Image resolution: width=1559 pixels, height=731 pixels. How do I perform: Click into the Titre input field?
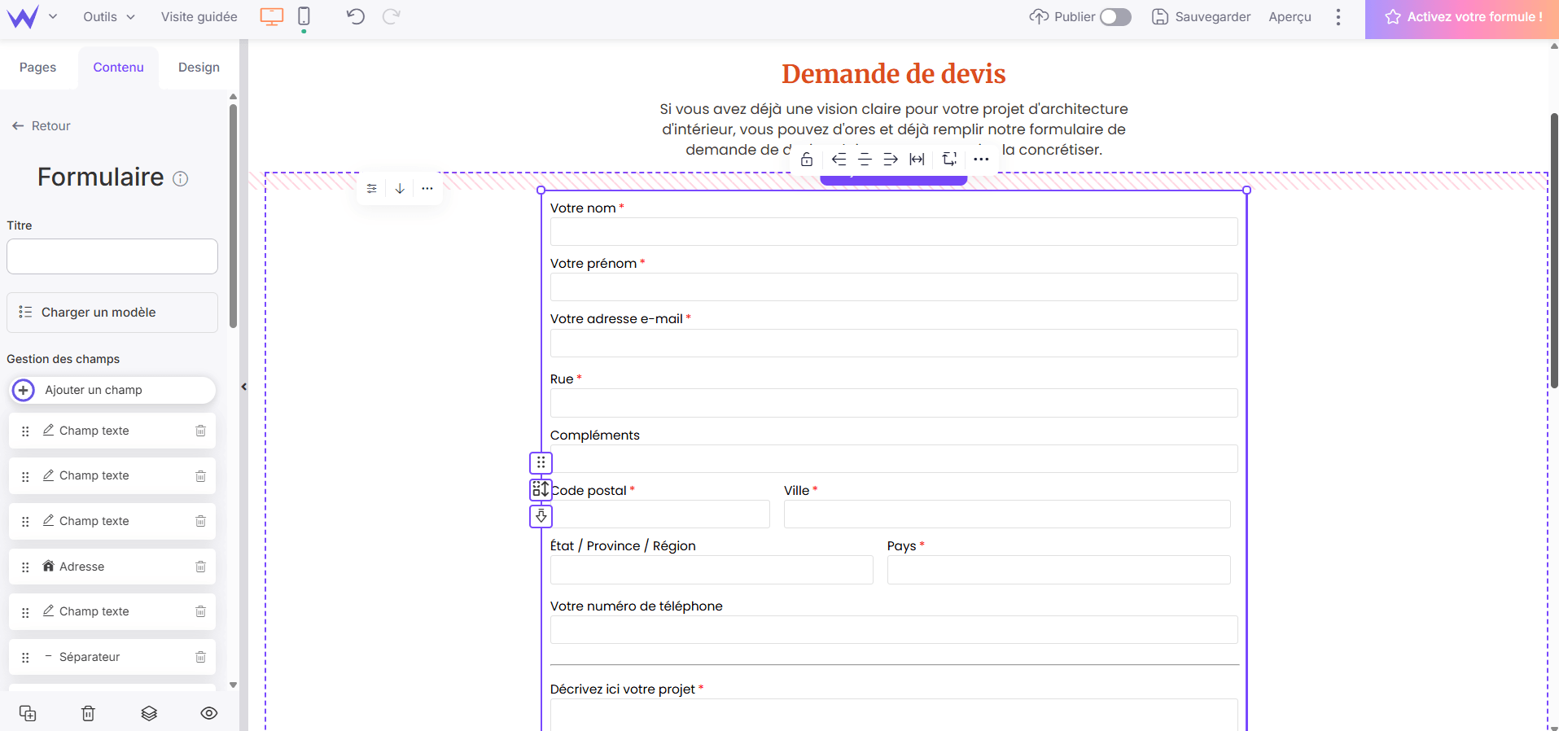(x=112, y=256)
